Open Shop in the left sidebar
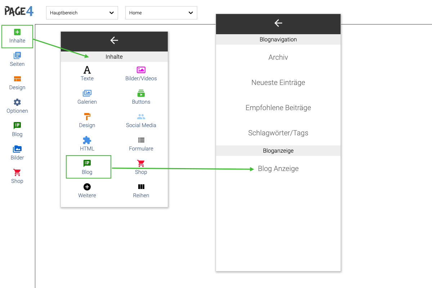 click(17, 177)
